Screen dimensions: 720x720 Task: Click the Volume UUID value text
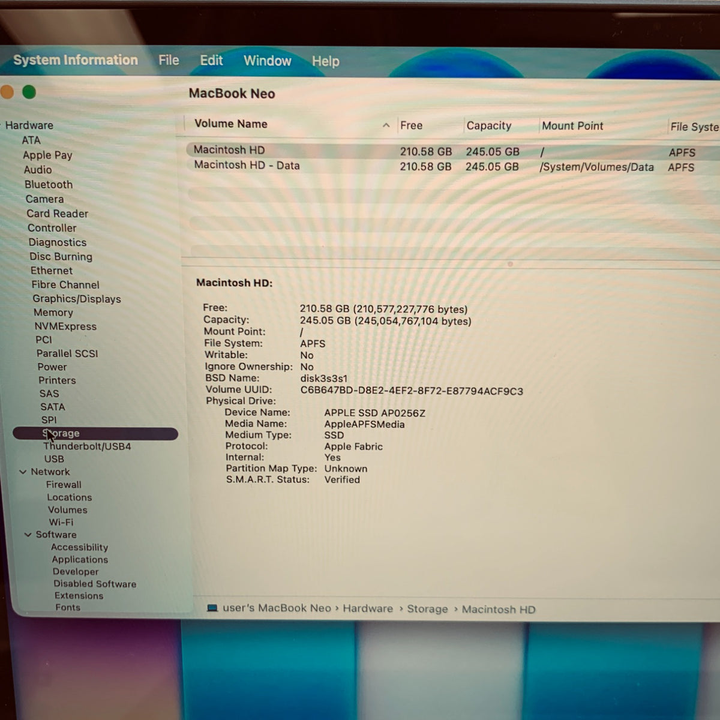coord(412,391)
